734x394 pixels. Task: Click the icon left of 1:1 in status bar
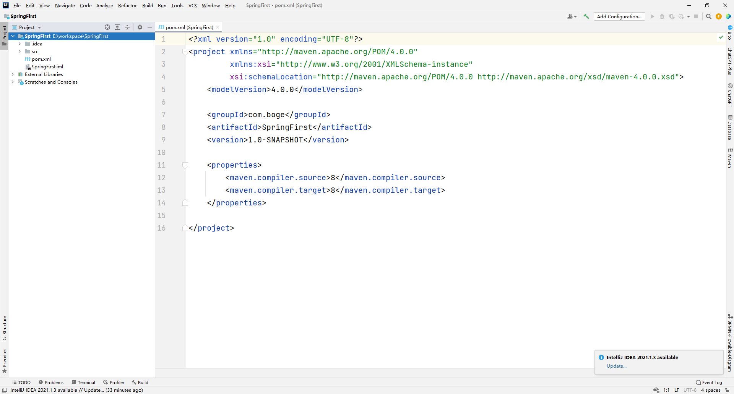tap(656, 390)
